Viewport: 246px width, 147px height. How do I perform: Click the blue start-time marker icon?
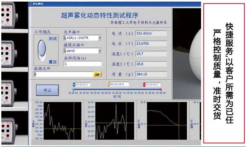(x=74, y=85)
